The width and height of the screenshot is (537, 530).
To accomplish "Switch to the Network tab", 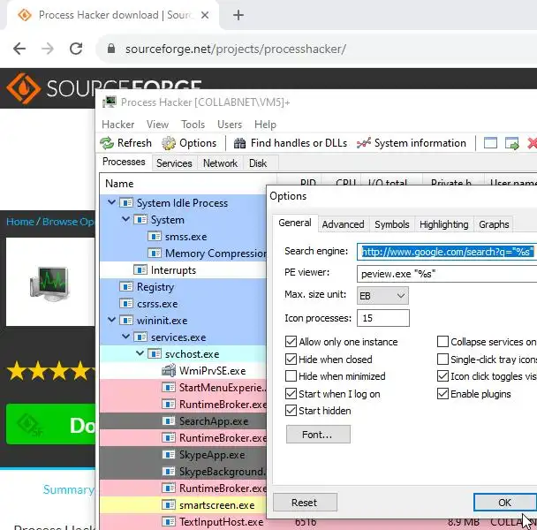I will click(x=220, y=163).
